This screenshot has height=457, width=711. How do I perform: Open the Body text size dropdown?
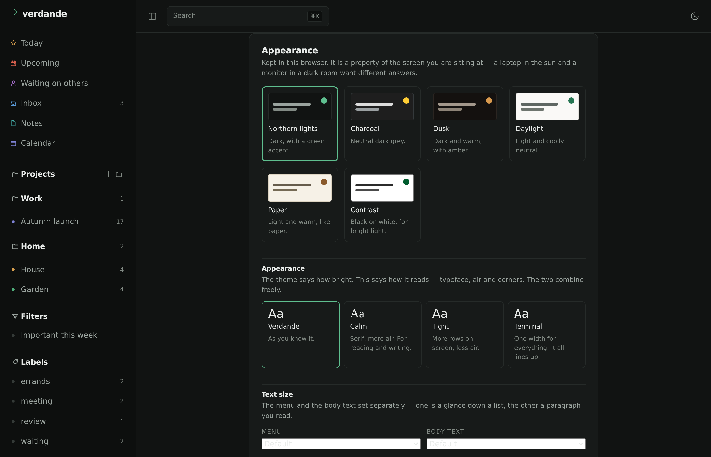click(506, 444)
